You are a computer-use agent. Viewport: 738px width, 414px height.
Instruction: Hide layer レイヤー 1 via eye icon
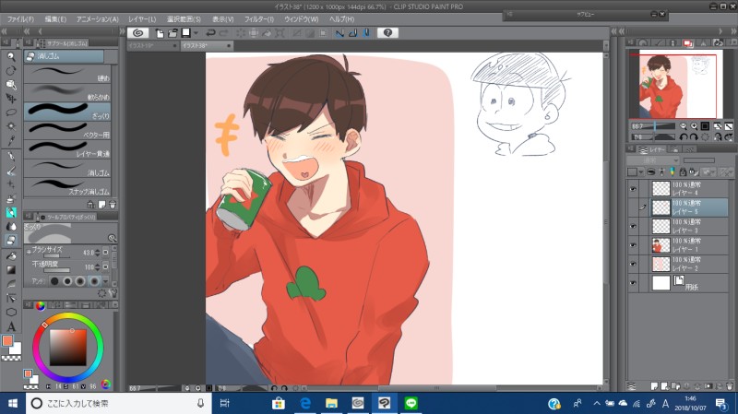[633, 245]
